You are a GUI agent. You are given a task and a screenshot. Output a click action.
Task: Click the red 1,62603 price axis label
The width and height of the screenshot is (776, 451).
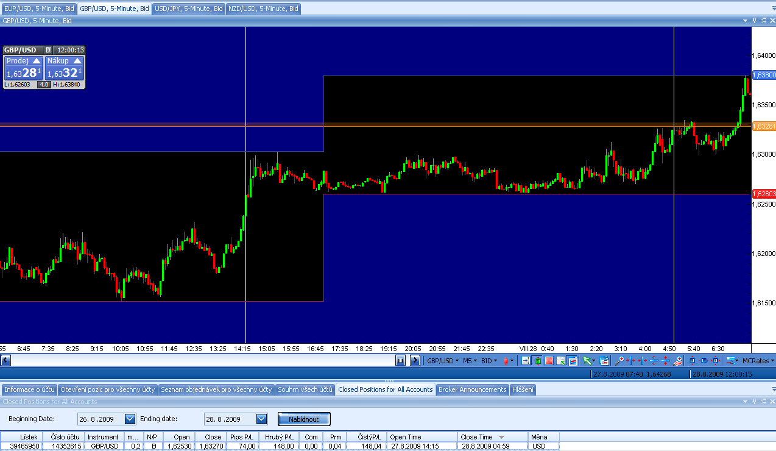click(x=764, y=193)
